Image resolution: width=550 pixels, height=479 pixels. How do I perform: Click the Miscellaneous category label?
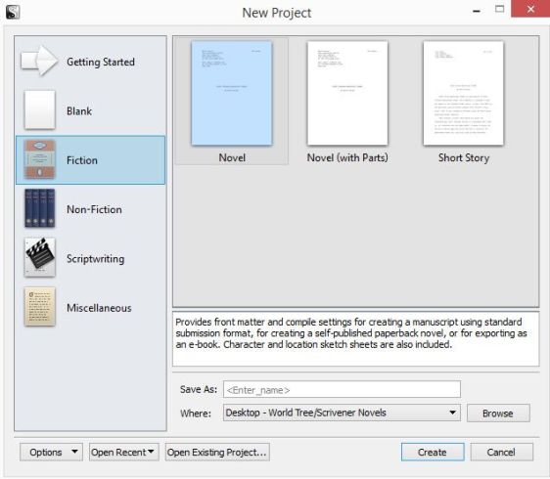pos(99,308)
